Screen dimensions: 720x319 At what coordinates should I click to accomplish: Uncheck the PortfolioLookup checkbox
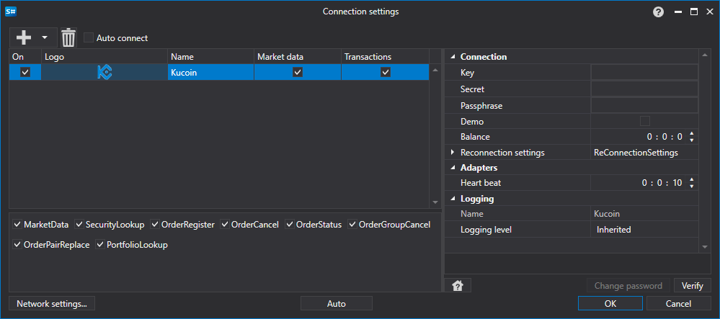tap(100, 245)
